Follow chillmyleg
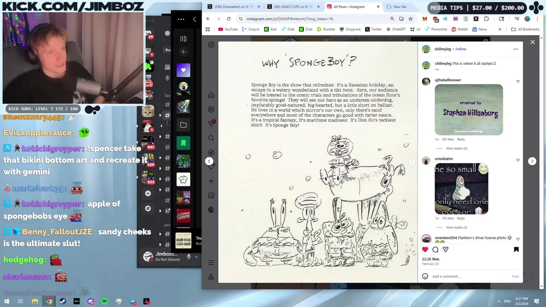This screenshot has width=546, height=307. pos(461,49)
